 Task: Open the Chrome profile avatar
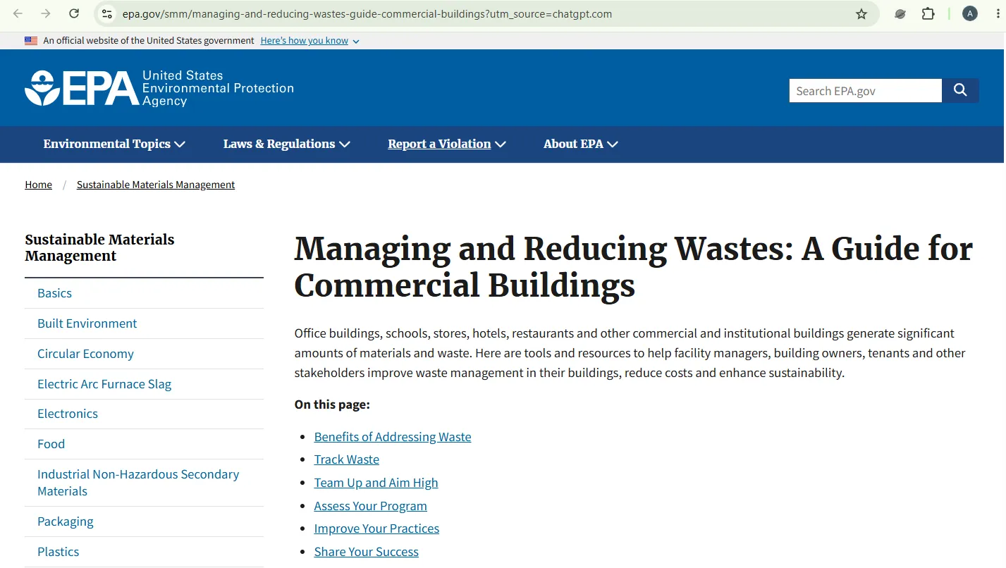coord(970,13)
